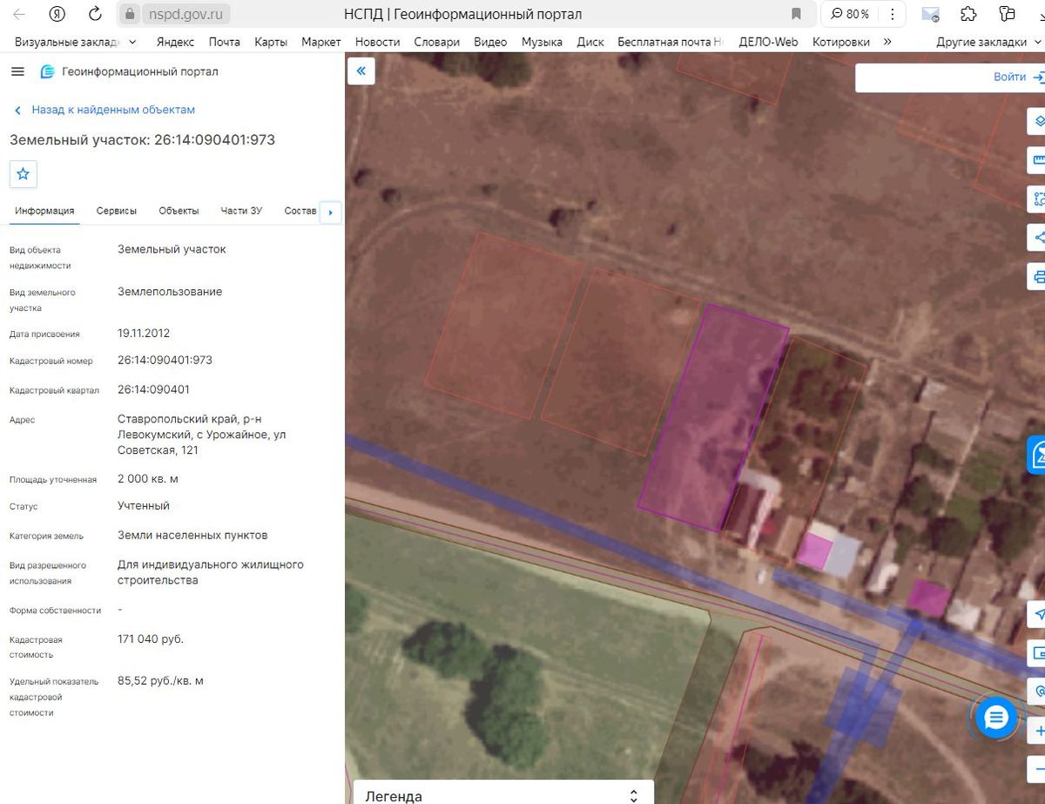Show more bookmarks with the double chevron

pos(887,42)
